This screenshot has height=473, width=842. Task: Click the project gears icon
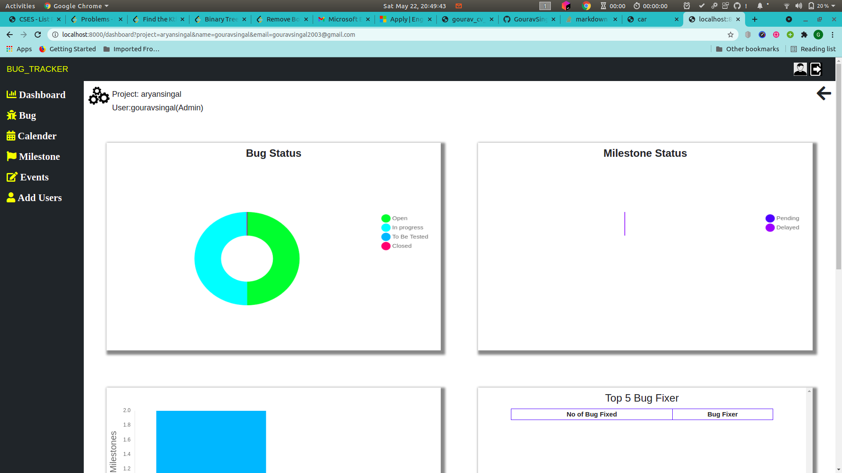tap(99, 95)
